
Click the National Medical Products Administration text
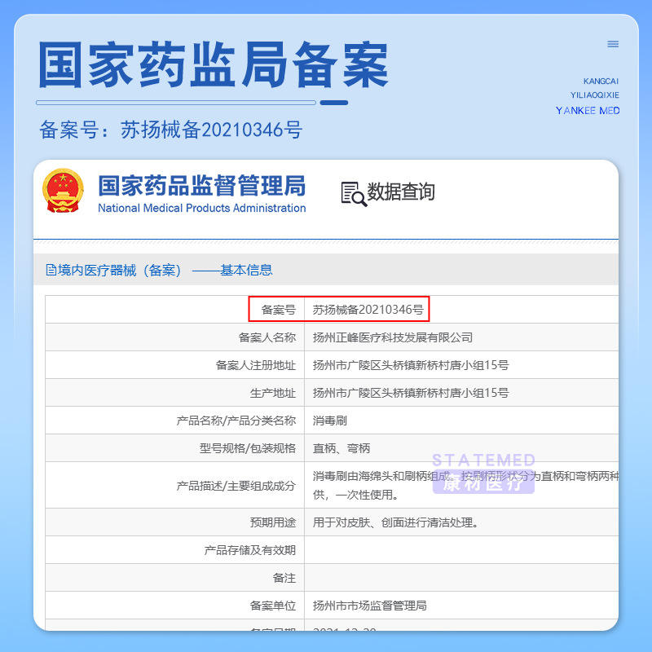[201, 208]
